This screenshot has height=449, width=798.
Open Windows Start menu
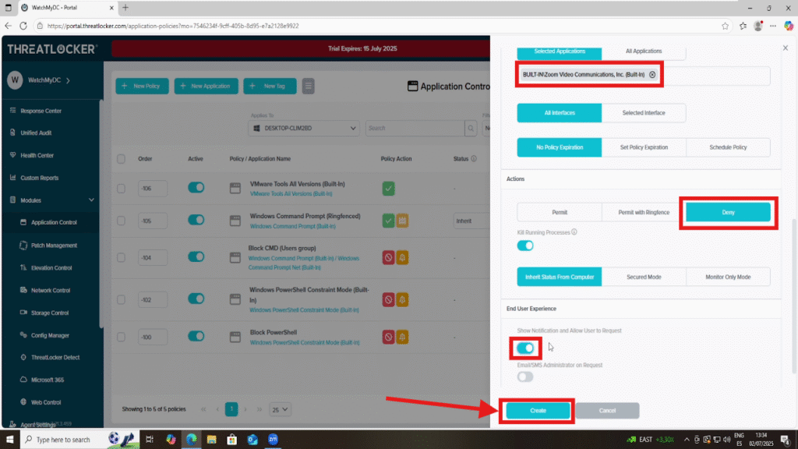[x=9, y=440]
